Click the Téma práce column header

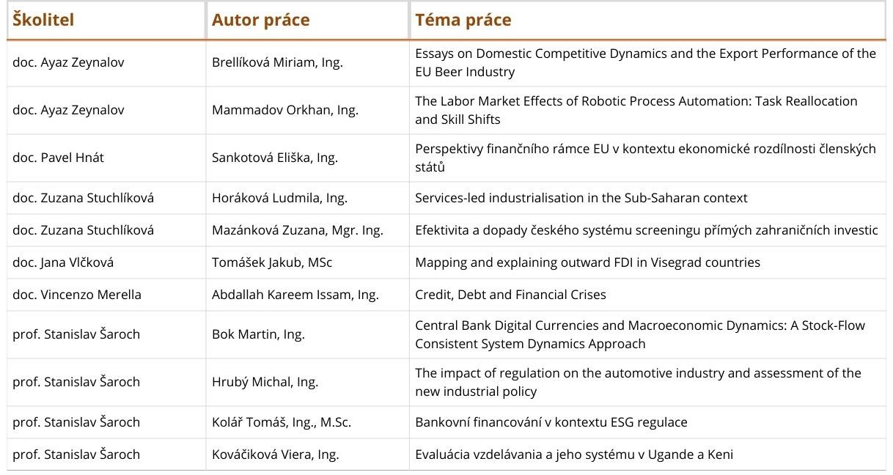point(463,20)
